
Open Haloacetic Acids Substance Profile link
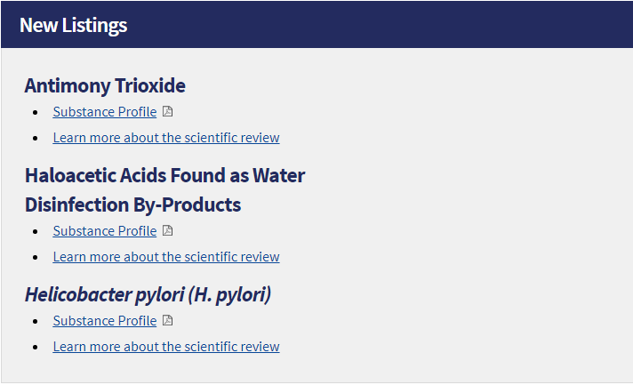[104, 231]
